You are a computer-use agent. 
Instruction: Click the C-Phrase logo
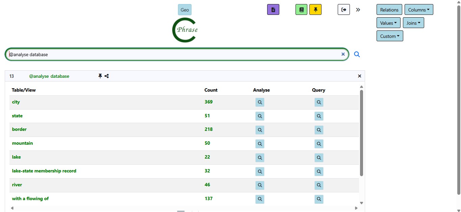click(x=185, y=30)
